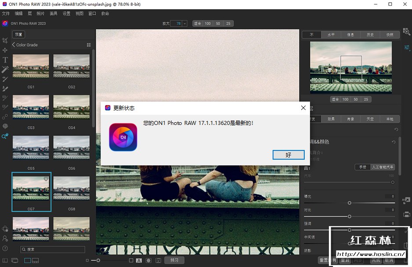Viewport: 412px width, 267px height.
Task: Reset all develop settings arrow
Action: (x=396, y=130)
